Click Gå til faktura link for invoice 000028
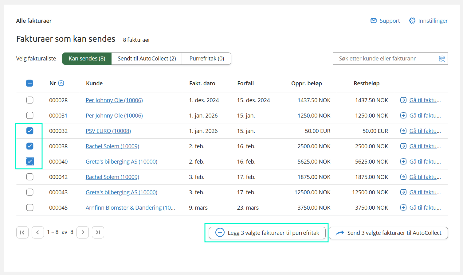Image resolution: width=463 pixels, height=275 pixels. point(425,100)
